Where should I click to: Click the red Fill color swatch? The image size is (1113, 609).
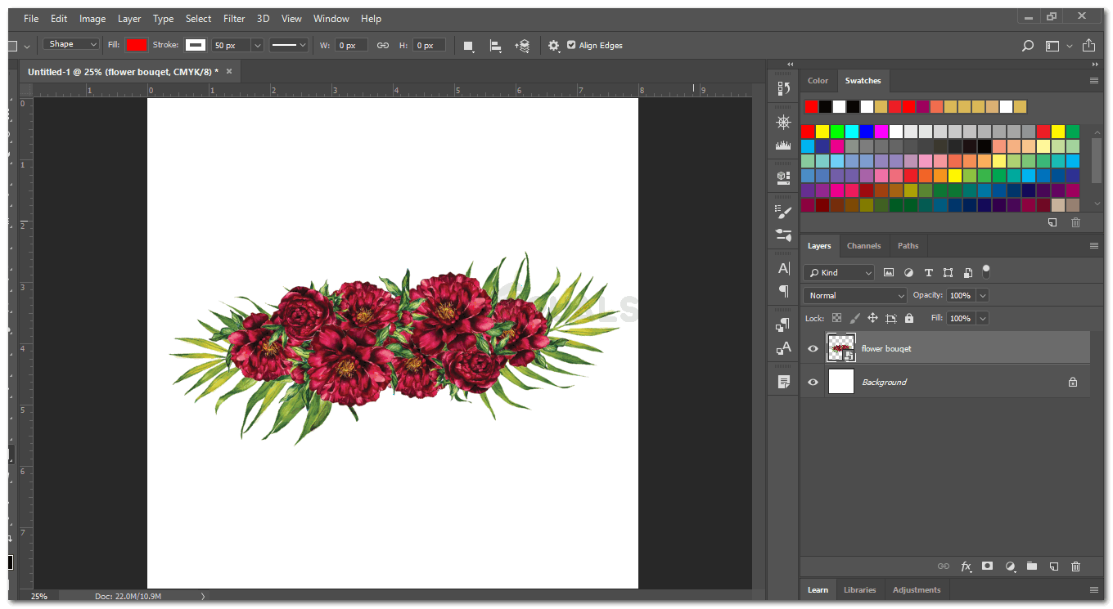[137, 45]
